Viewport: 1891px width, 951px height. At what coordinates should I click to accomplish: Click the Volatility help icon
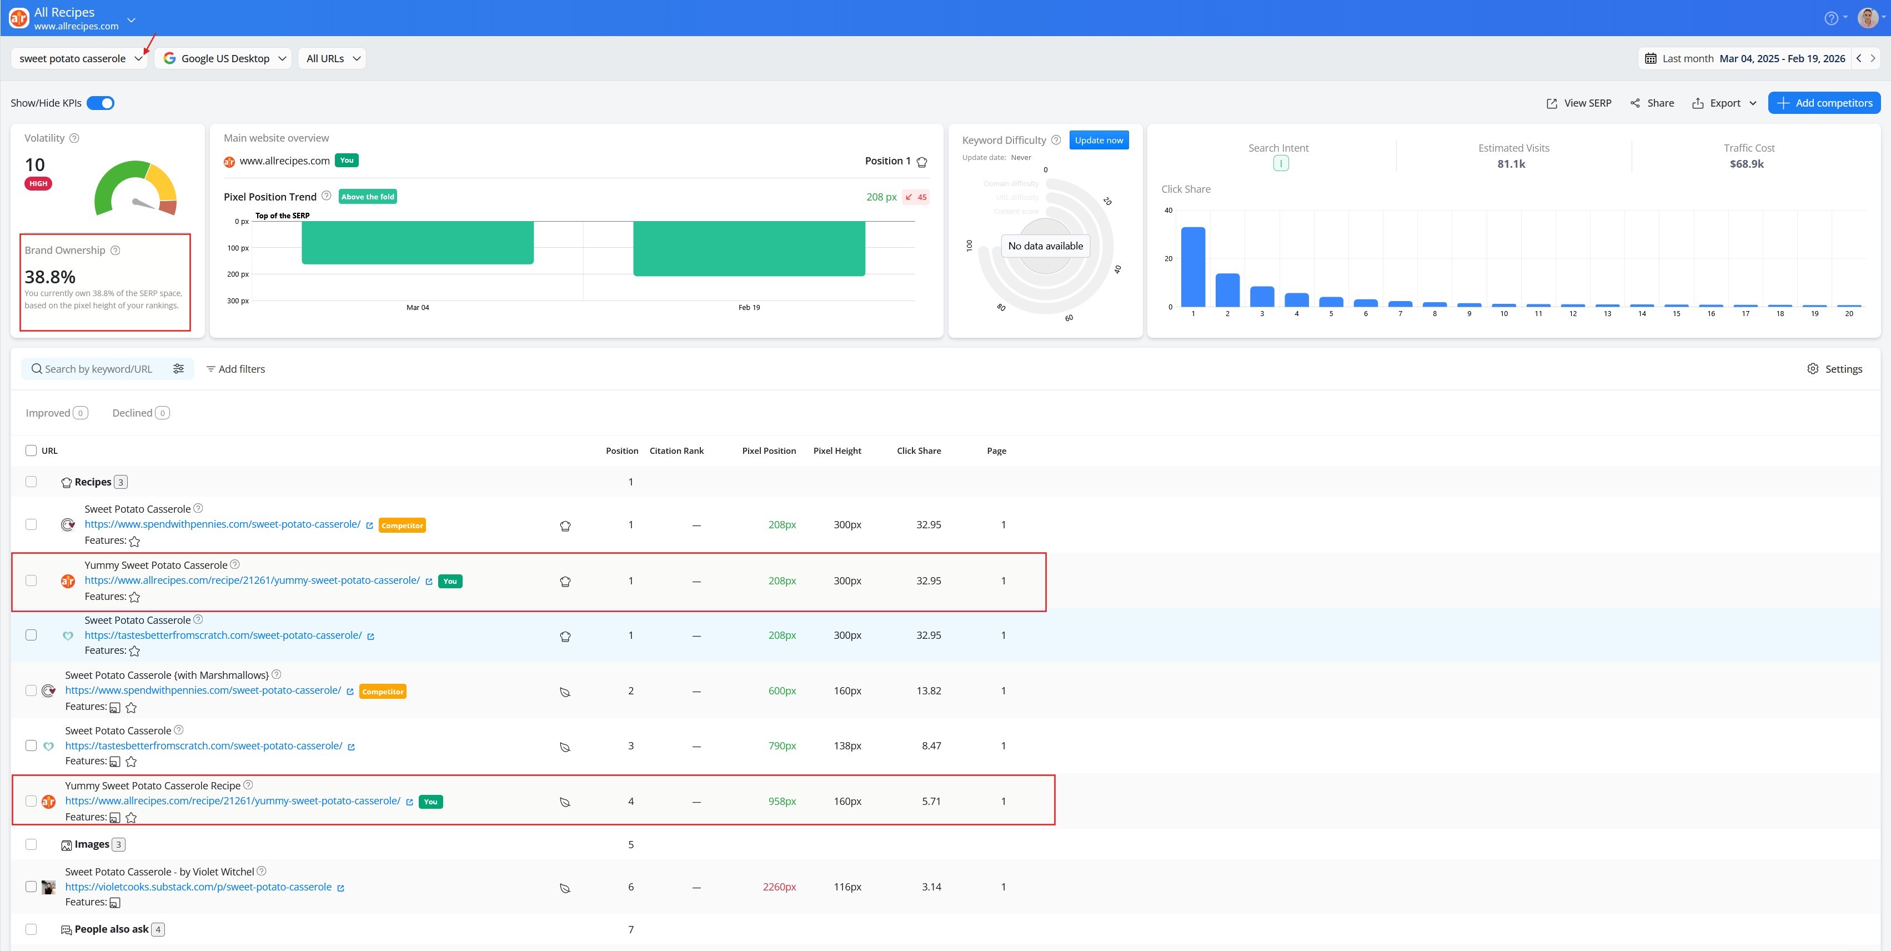click(74, 138)
